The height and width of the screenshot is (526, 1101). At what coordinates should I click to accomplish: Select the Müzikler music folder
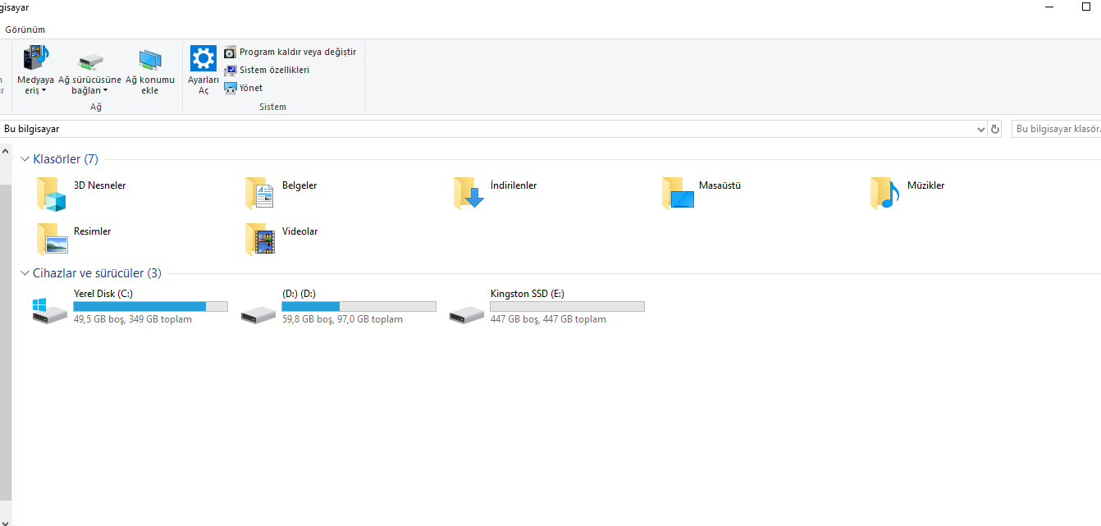point(885,194)
